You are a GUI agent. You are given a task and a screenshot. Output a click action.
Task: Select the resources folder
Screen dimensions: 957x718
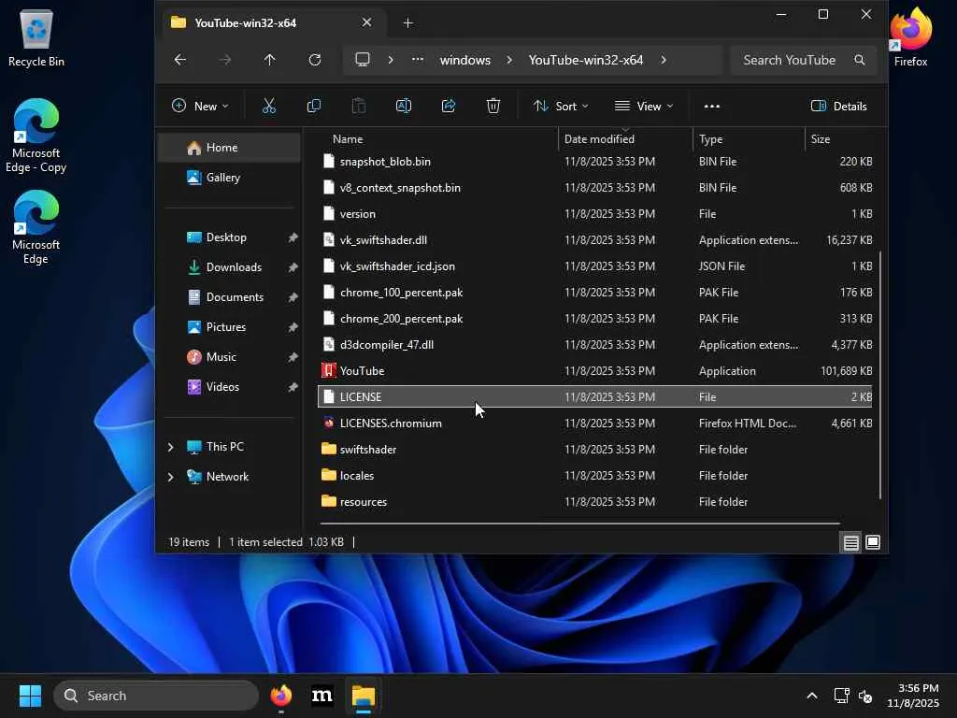pos(595,502)
